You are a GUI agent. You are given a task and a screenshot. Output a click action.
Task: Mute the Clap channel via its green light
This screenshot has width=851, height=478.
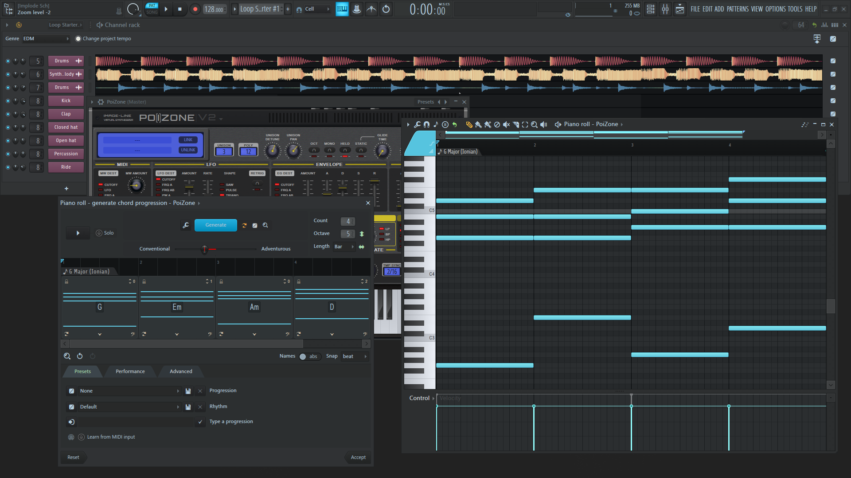(x=8, y=114)
